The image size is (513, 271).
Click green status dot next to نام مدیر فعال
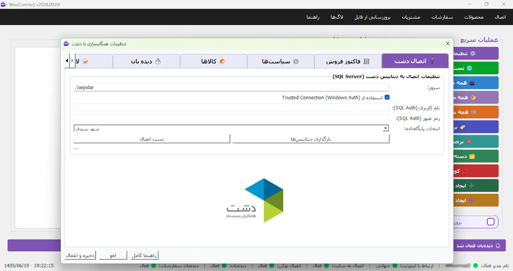pos(475,266)
